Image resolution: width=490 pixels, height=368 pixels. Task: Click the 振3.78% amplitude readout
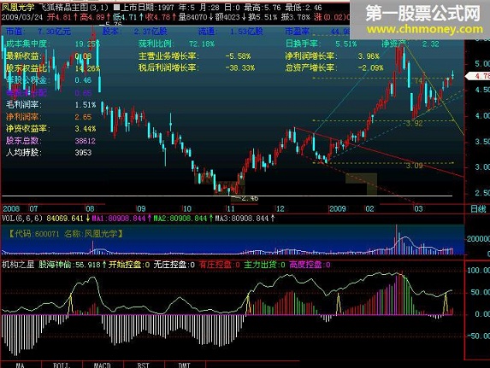tap(296, 17)
